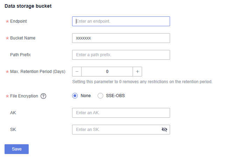Click the Save button
Viewport: 225px width, 161px height.
pyautogui.click(x=16, y=149)
